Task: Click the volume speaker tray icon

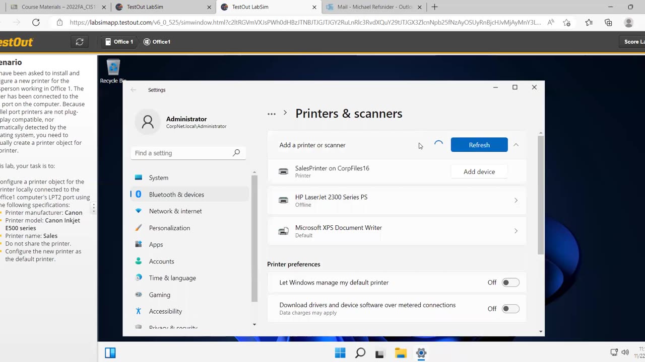Action: tap(625, 352)
